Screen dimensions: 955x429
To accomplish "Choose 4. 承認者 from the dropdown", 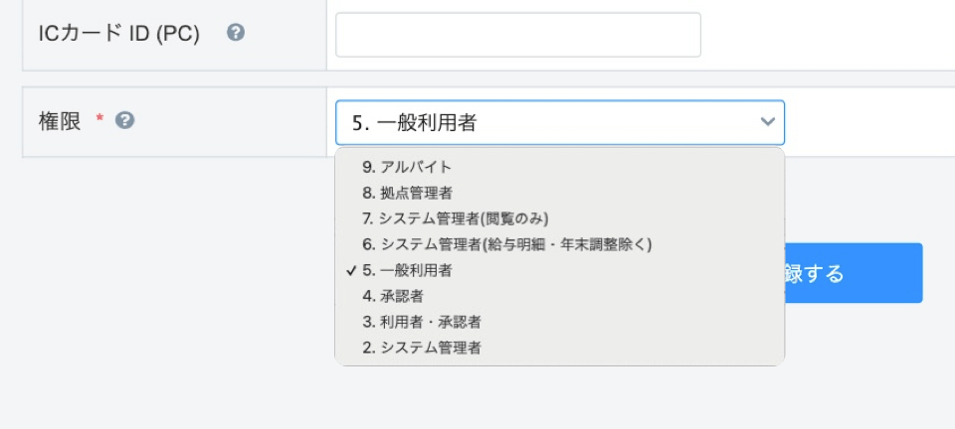I will pyautogui.click(x=560, y=297).
